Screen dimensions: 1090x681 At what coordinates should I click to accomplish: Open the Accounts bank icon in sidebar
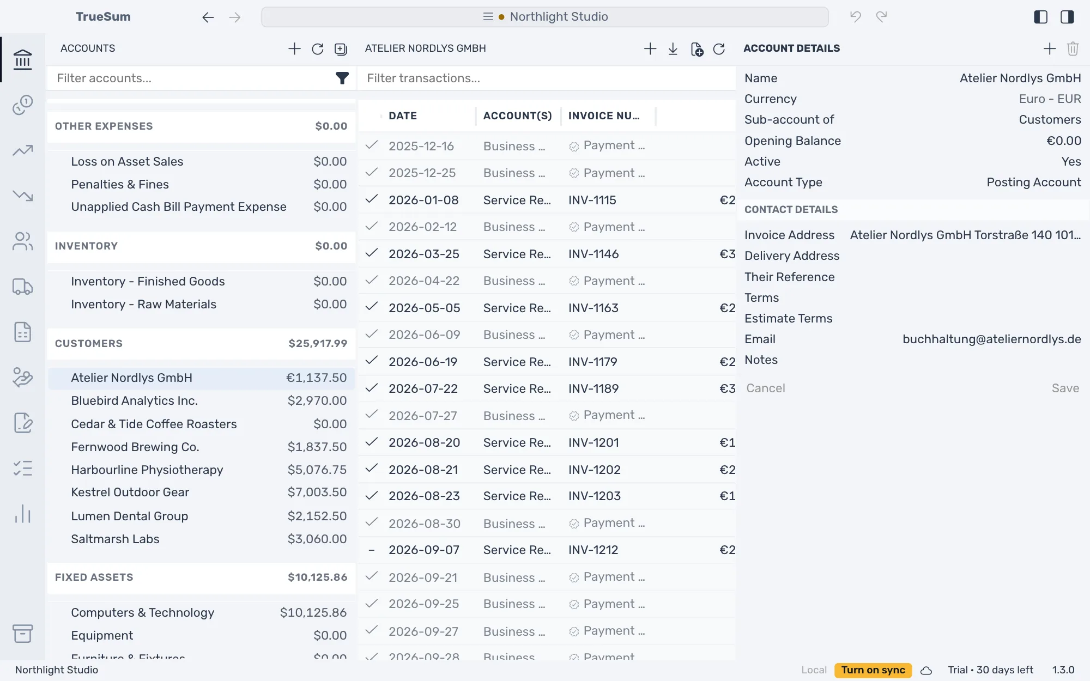(22, 59)
